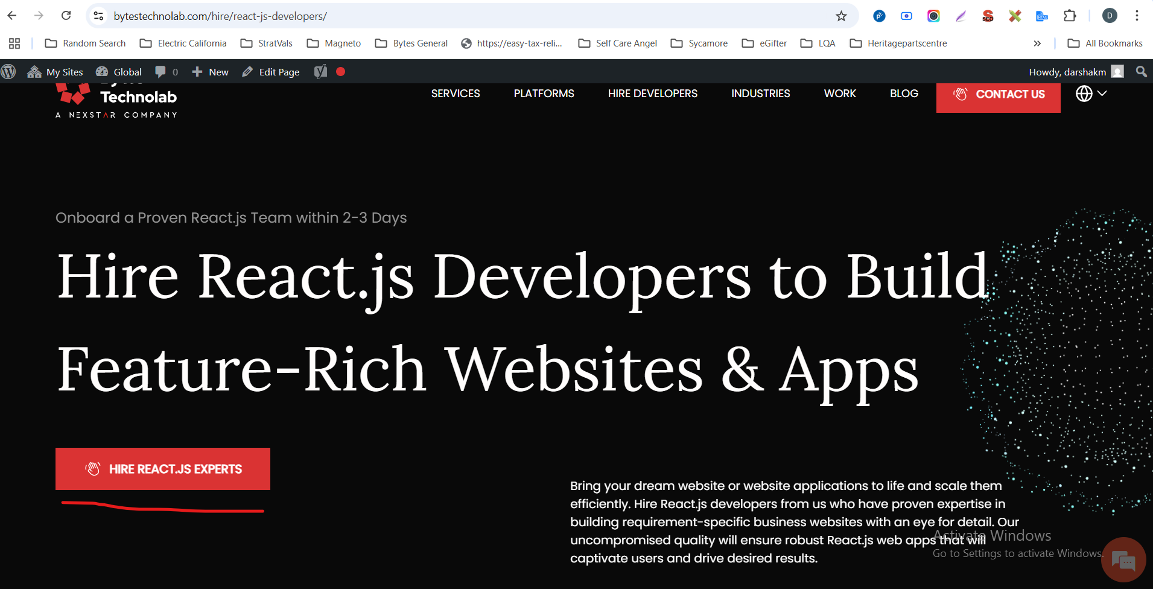Show more bookmarks with double chevron
This screenshot has height=589, width=1153.
(1037, 43)
